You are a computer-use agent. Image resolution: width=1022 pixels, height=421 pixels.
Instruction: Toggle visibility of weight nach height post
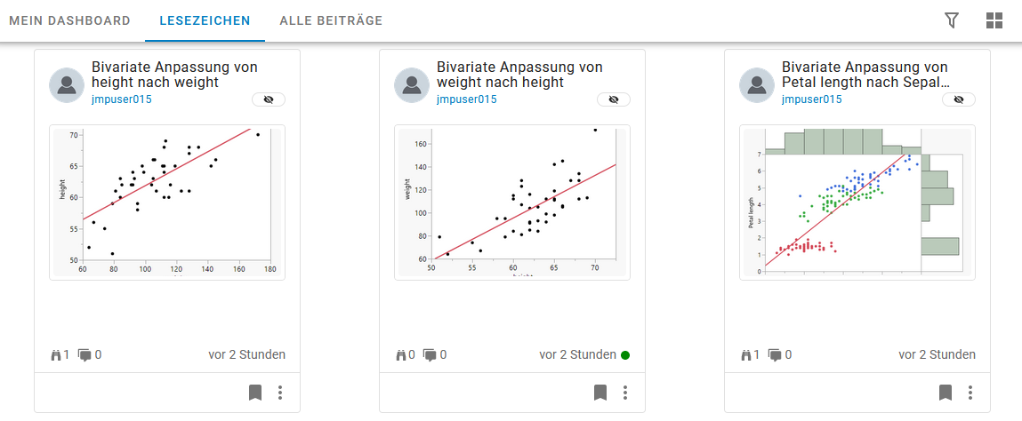point(613,99)
